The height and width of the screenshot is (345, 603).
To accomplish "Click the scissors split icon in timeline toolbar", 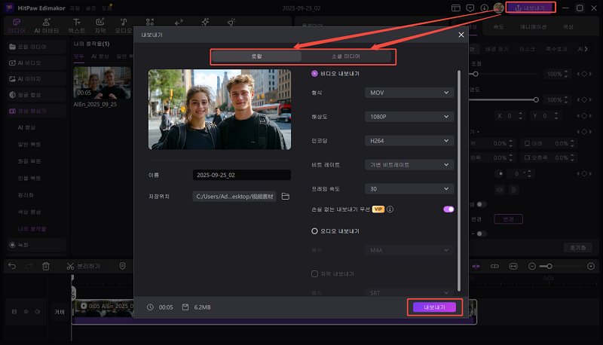I will tap(70, 266).
